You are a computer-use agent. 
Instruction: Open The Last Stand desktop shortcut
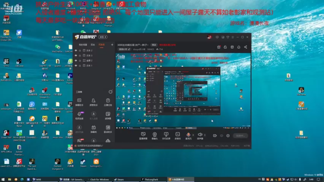tap(32, 164)
